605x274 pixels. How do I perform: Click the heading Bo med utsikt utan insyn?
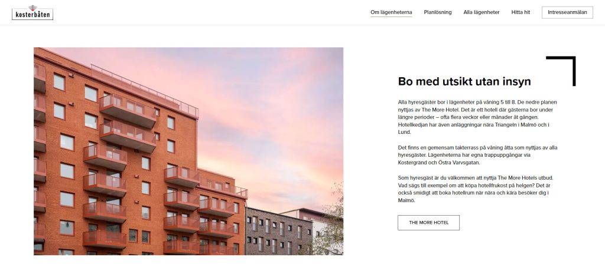464,81
